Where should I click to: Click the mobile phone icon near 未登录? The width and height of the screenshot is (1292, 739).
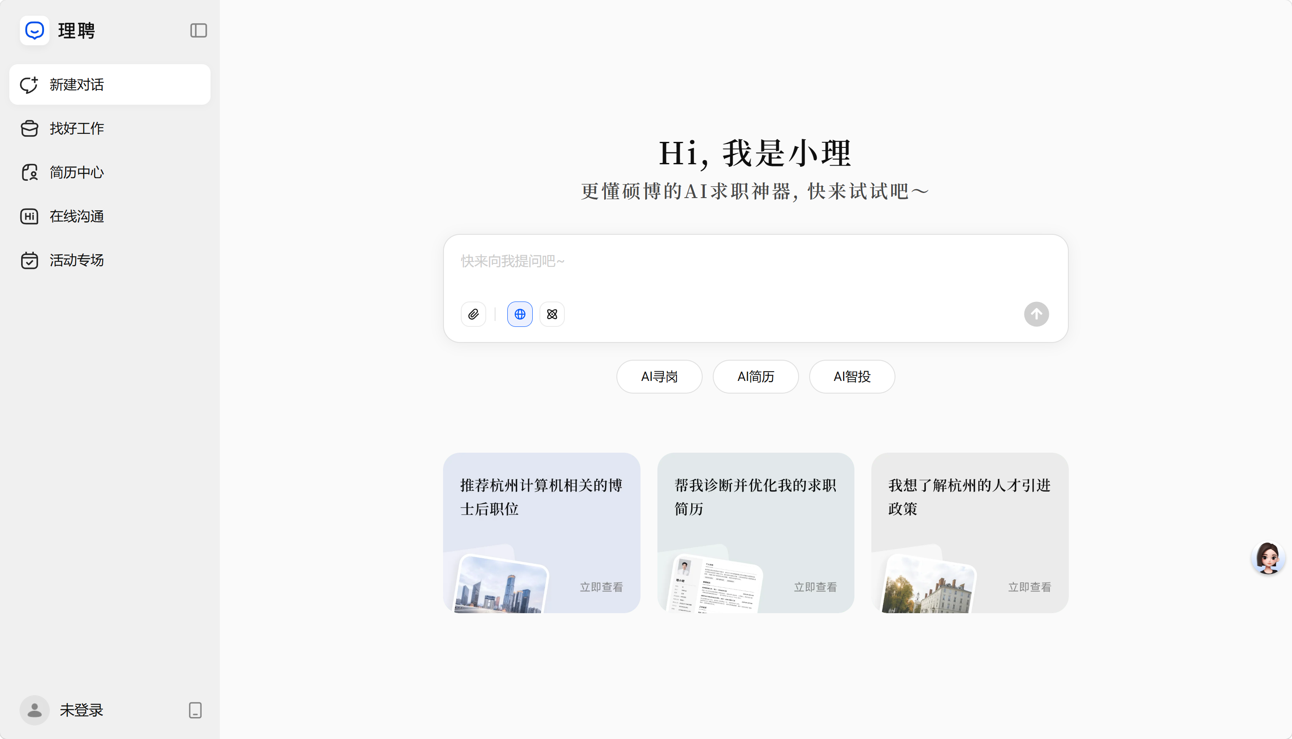pyautogui.click(x=195, y=710)
